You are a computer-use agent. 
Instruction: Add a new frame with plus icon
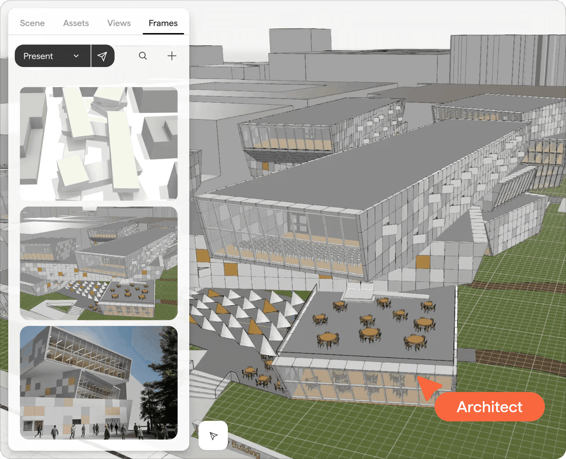click(x=172, y=56)
